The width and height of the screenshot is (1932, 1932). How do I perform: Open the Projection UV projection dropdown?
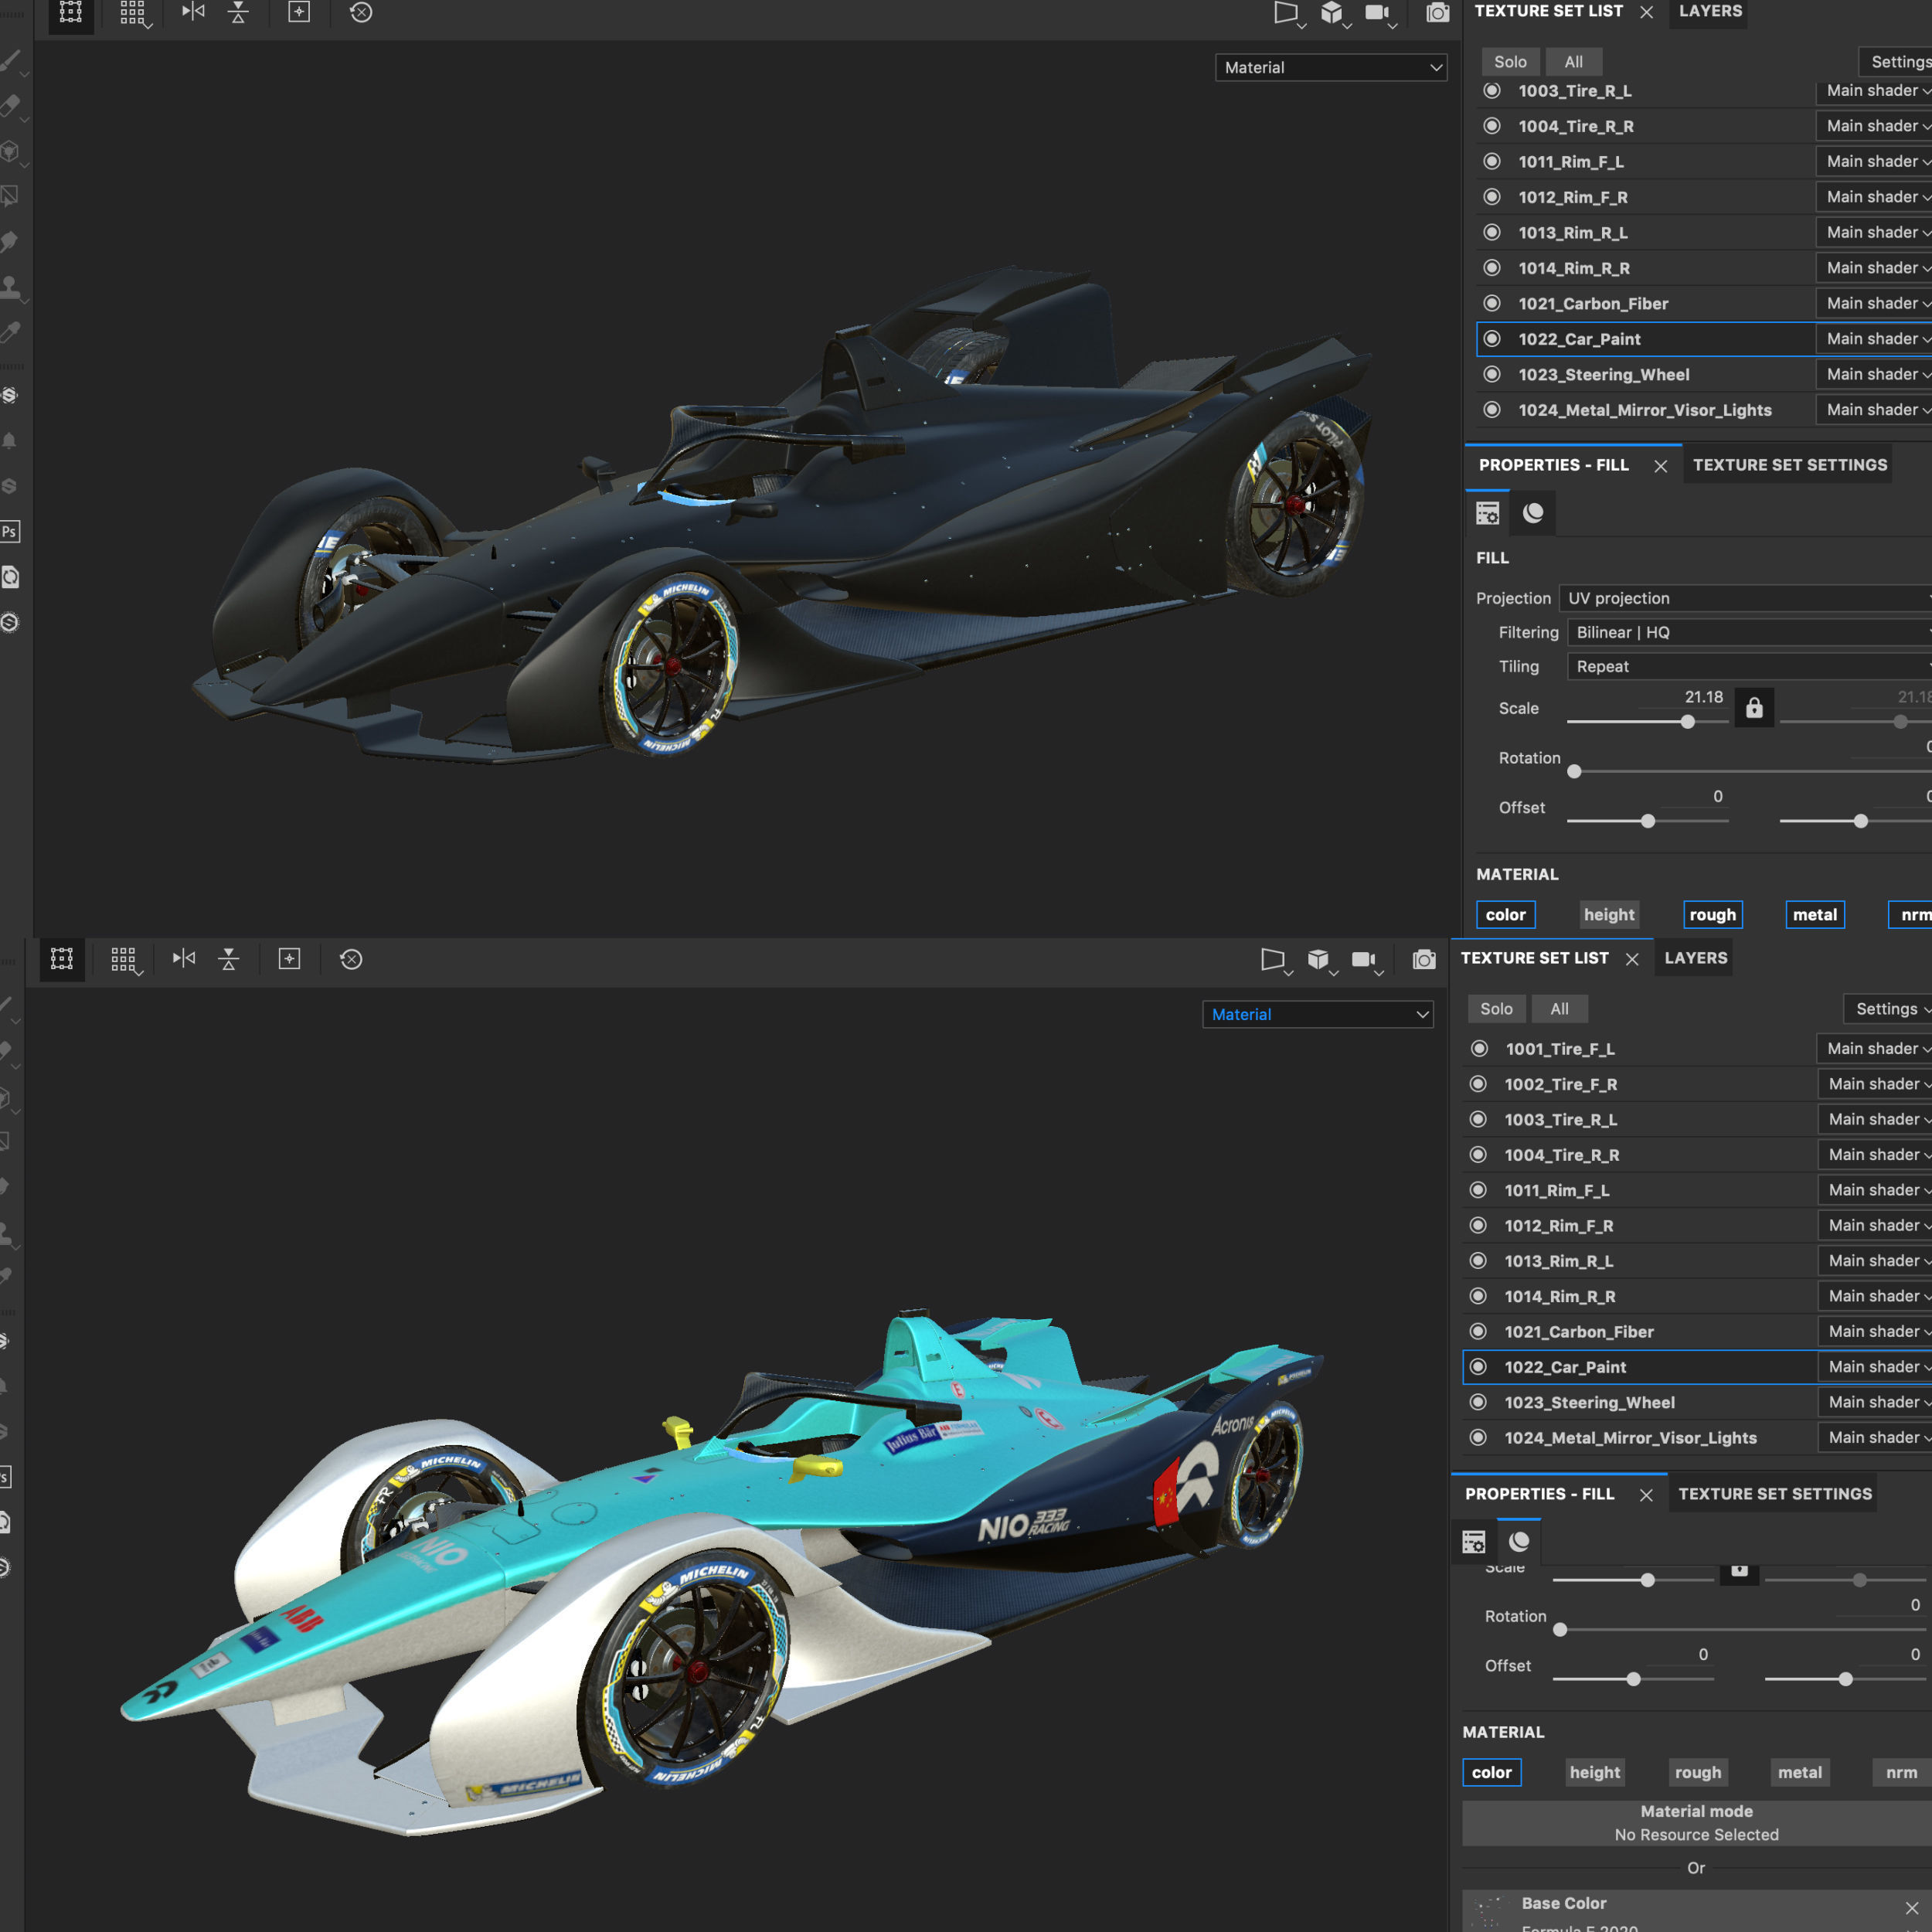[1744, 598]
